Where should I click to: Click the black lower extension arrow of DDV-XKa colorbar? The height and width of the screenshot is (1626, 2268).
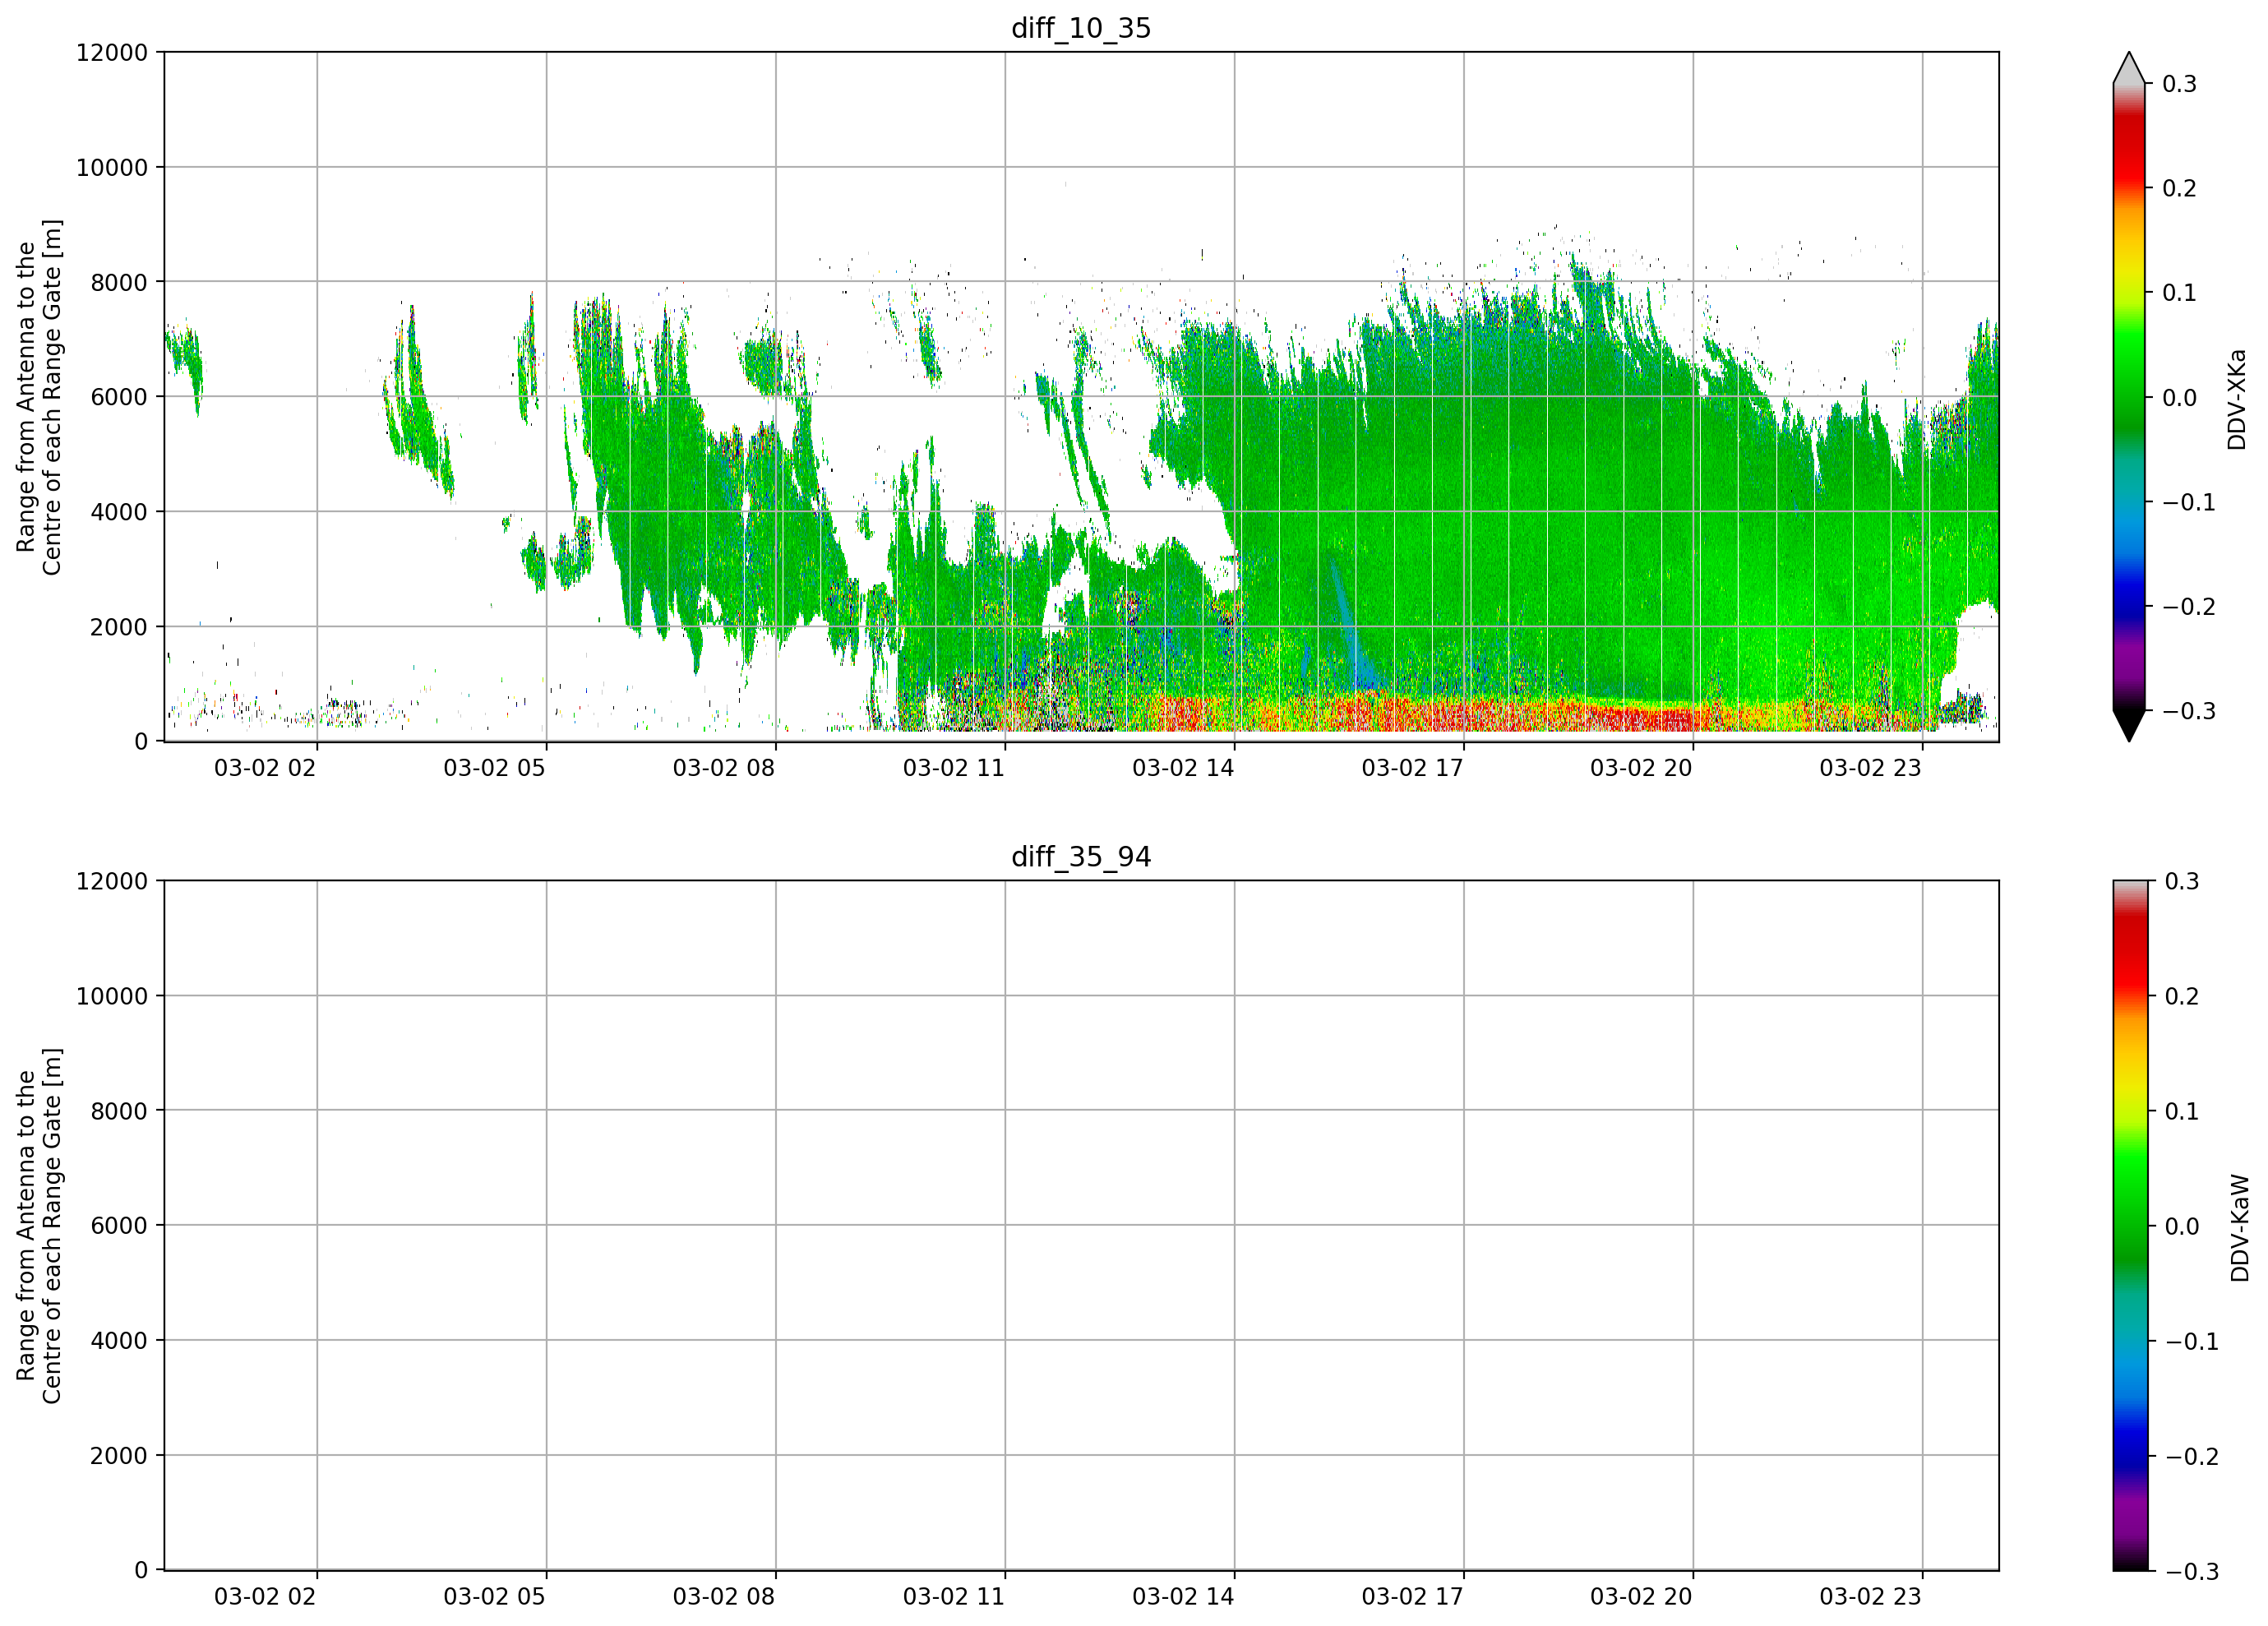pyautogui.click(x=2129, y=725)
